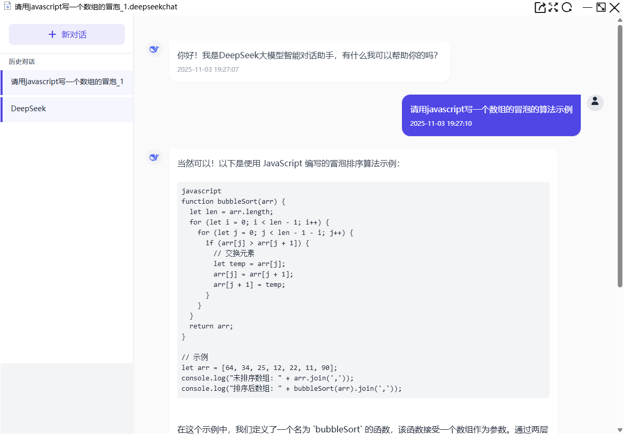Maximize the window using the title bar button

click(x=601, y=7)
